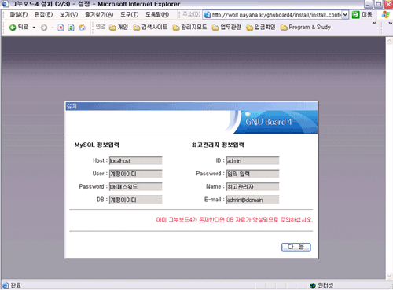Minimize the Internet Explorer window
393x290 pixels.
click(369, 4)
